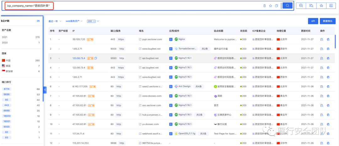Click the 端口/服务 column header
Screen dimensions: 339x146
pos(116,31)
